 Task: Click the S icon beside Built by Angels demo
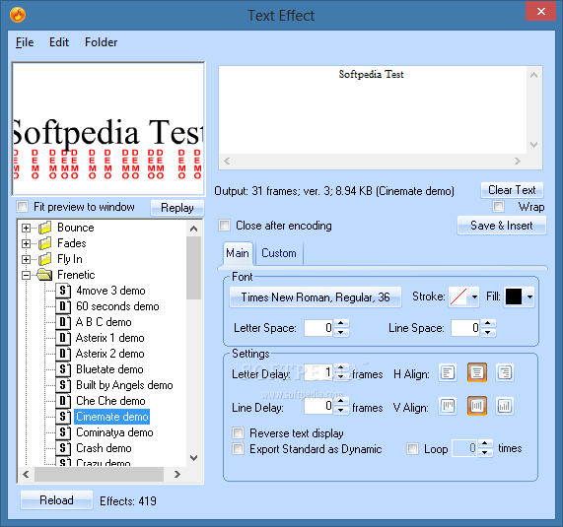(x=63, y=385)
